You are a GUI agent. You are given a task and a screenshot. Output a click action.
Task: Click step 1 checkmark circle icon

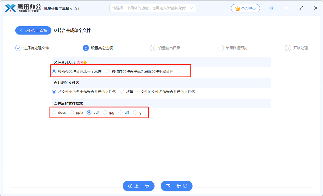pyautogui.click(x=18, y=48)
